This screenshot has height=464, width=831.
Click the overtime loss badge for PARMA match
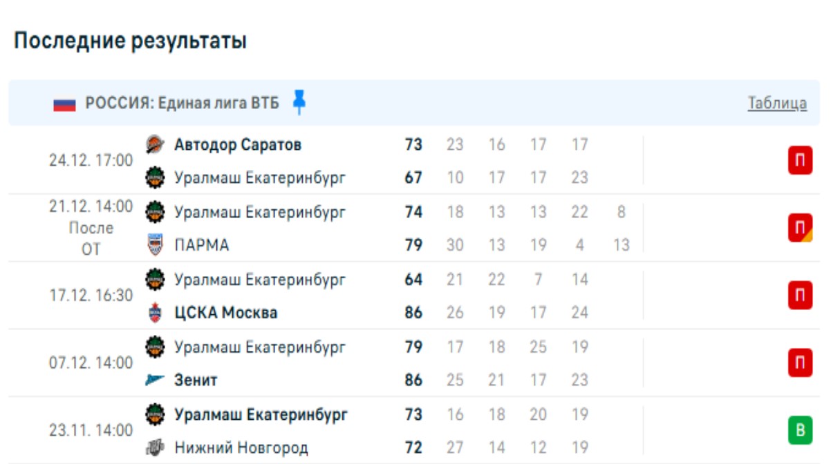(x=800, y=229)
